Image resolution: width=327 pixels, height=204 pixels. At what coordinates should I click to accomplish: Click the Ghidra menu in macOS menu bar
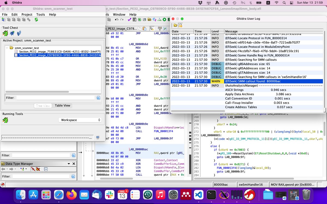[17, 2]
